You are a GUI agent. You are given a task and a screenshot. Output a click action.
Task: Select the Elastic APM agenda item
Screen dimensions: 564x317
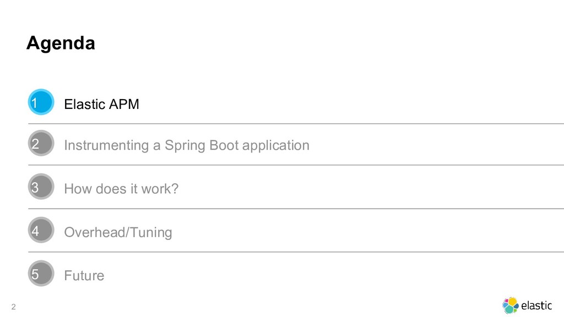click(x=101, y=104)
